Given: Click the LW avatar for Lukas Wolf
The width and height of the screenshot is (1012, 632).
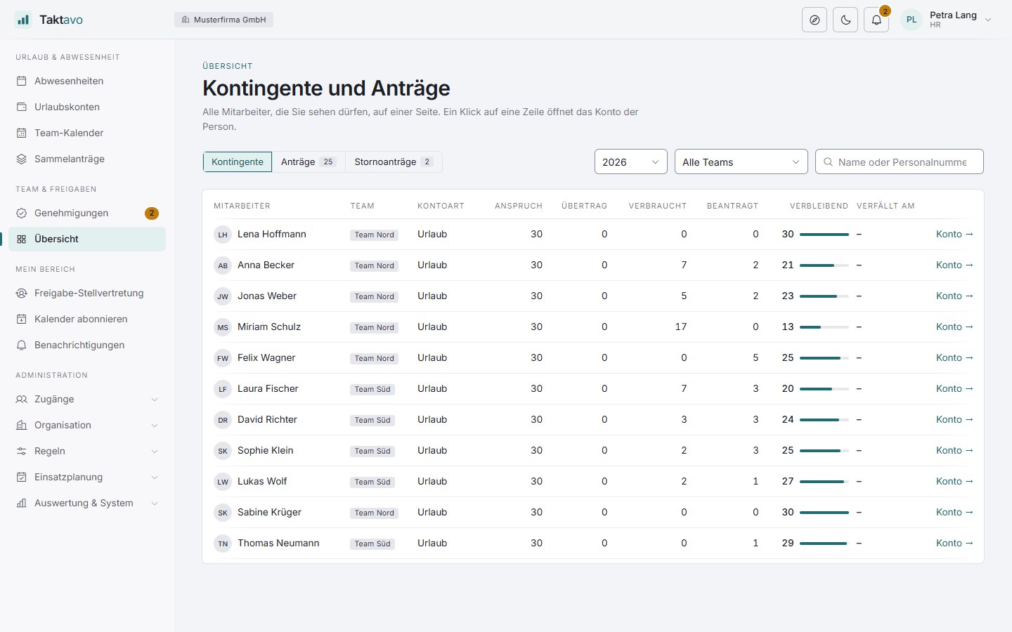Looking at the screenshot, I should [223, 482].
